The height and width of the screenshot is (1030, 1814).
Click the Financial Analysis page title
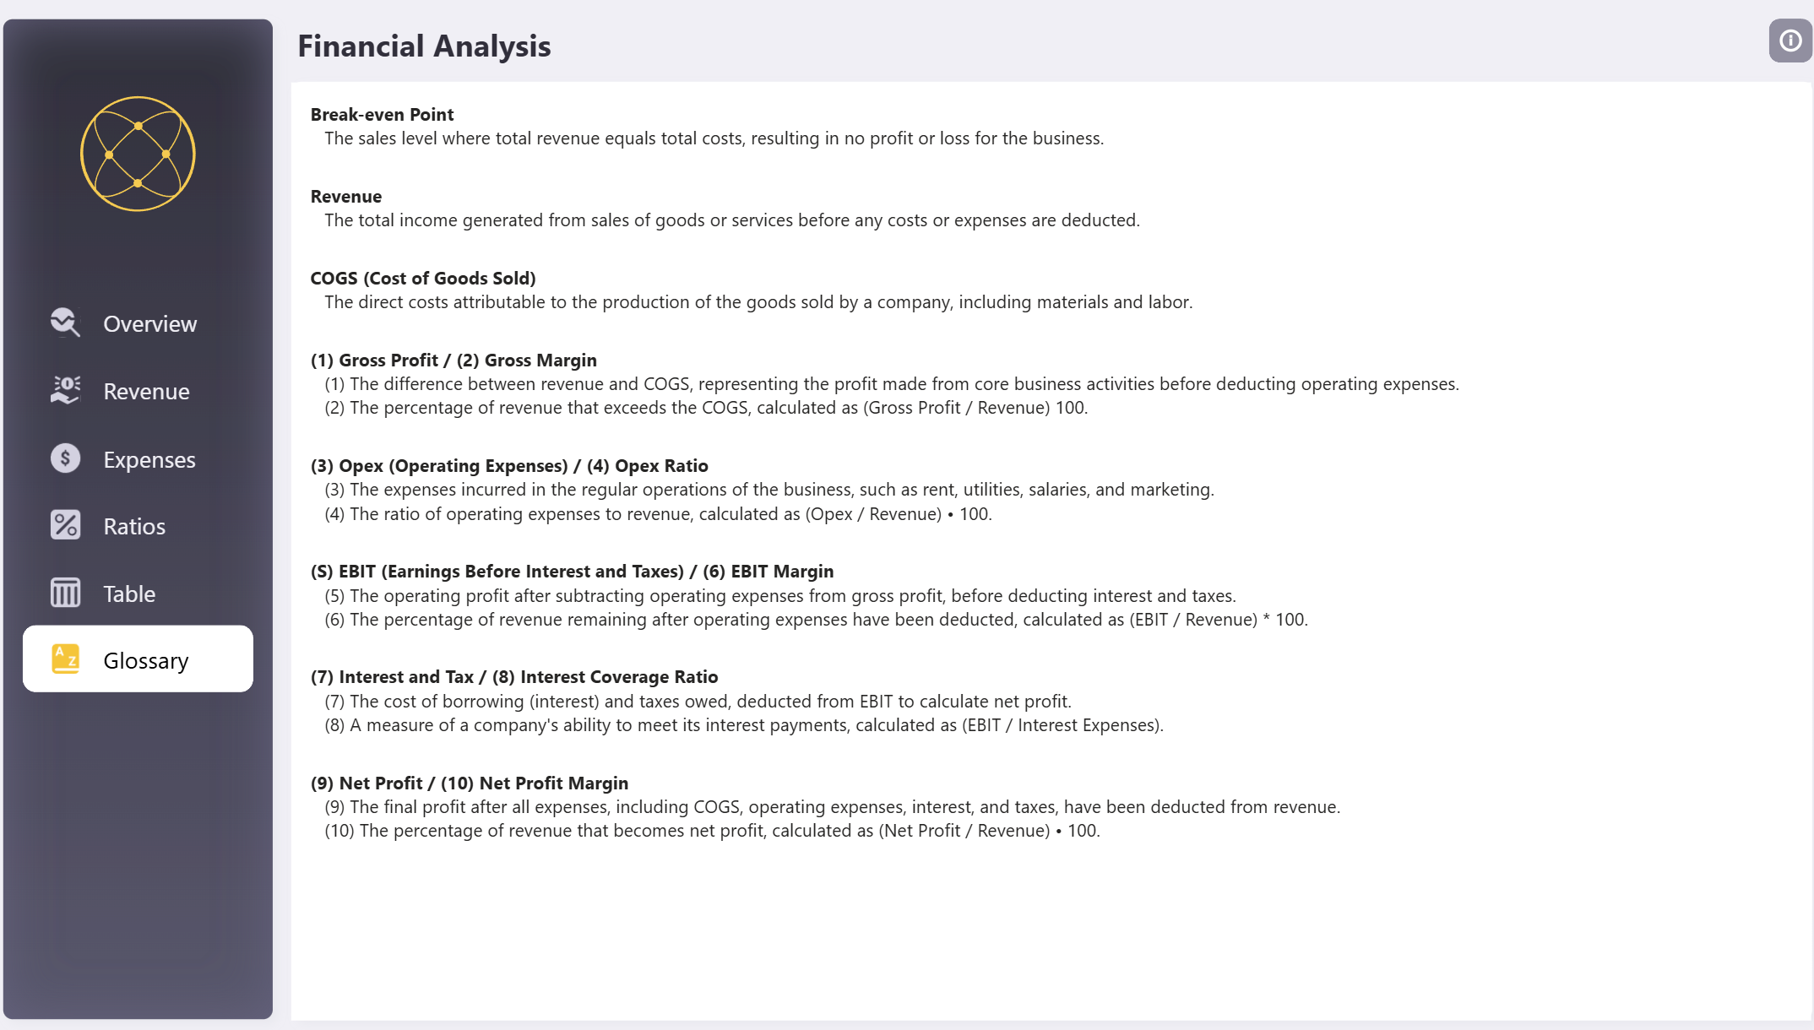coord(424,46)
